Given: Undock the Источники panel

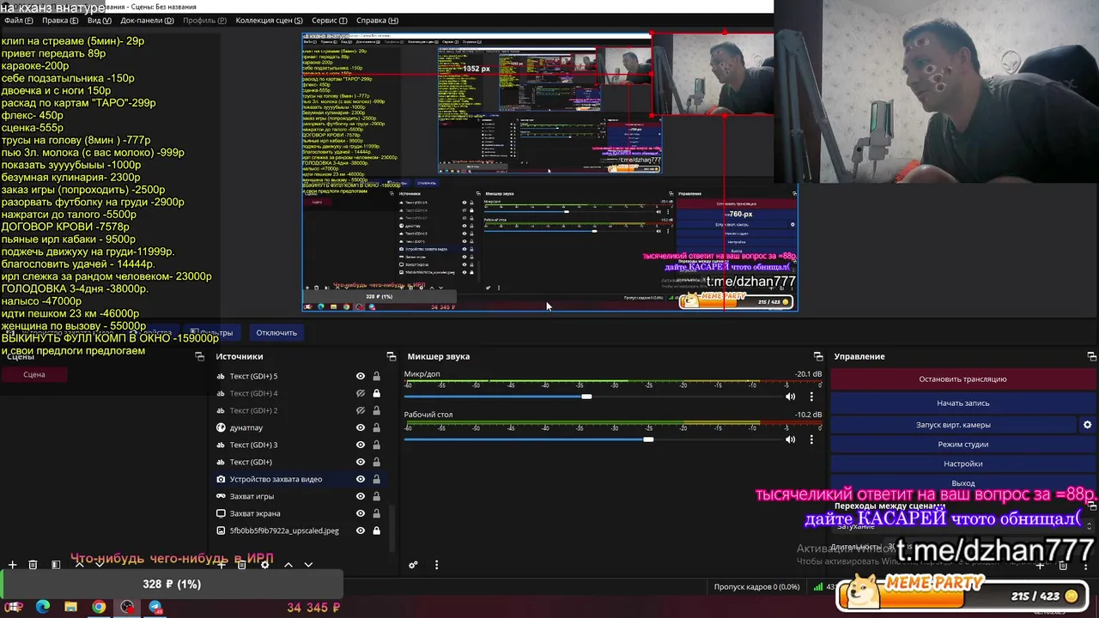Looking at the screenshot, I should click(x=392, y=356).
